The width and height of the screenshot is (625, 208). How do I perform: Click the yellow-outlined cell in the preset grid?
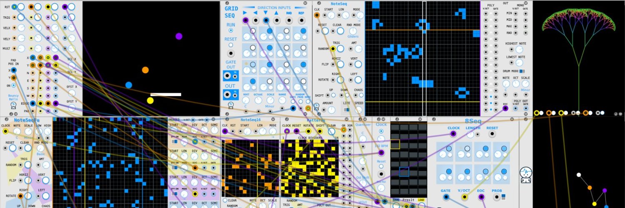395,144
